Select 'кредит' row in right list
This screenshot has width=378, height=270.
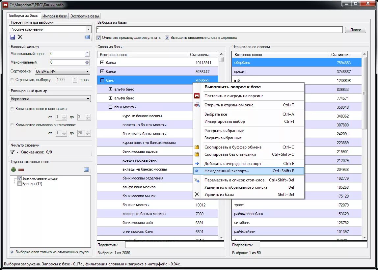click(x=297, y=71)
